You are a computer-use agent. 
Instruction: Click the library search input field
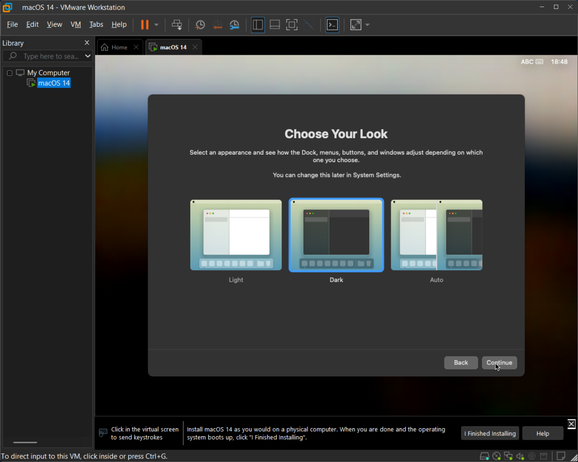click(47, 56)
